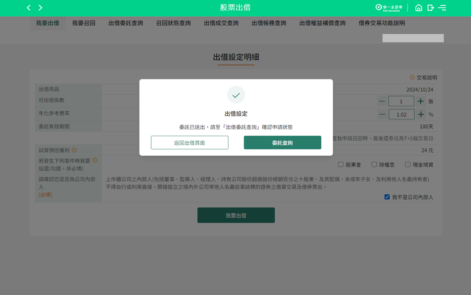Increase 年化參考費率 with plus button
471x295 pixels.
point(421,114)
